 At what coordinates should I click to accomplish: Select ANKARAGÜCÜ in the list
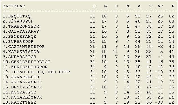25,77
